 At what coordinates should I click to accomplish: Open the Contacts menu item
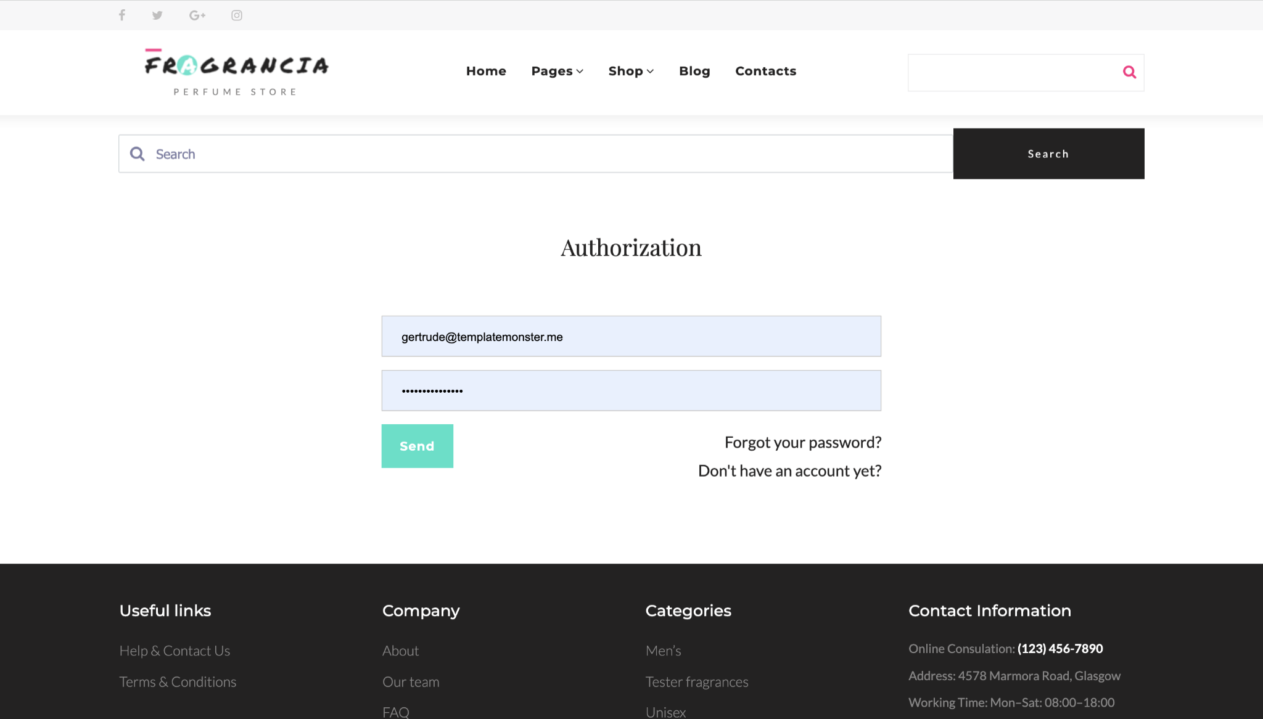pos(765,72)
